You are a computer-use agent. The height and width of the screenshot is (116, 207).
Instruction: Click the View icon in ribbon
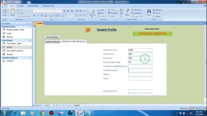pyautogui.click(x=5, y=13)
